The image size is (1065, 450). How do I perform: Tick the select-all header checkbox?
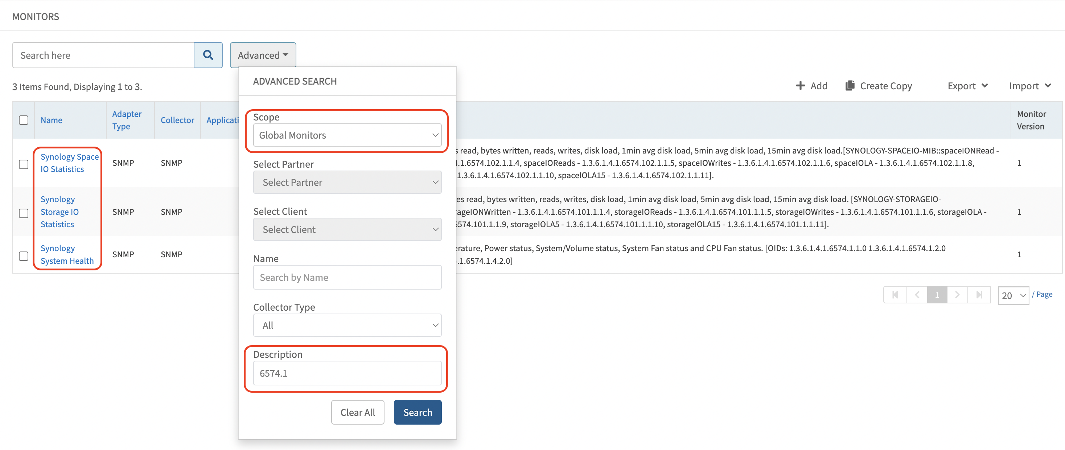tap(24, 120)
